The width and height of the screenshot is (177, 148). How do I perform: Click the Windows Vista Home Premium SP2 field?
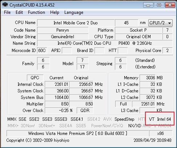77,133
